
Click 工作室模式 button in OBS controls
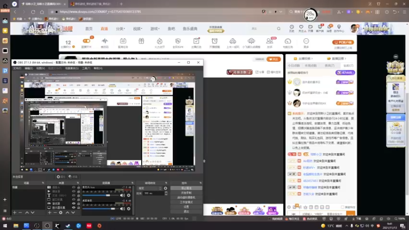[186, 202]
